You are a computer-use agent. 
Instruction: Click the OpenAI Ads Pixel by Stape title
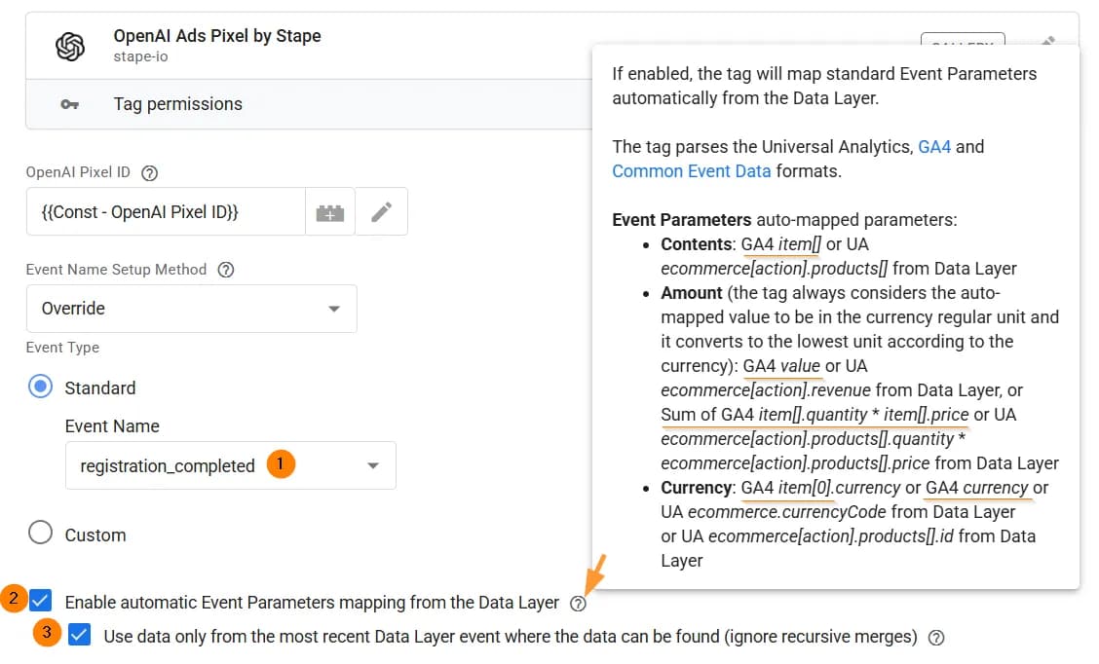[217, 36]
